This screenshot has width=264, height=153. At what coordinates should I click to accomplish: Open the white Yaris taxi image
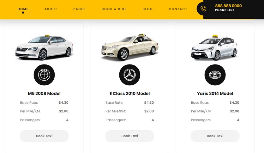pos(214,47)
